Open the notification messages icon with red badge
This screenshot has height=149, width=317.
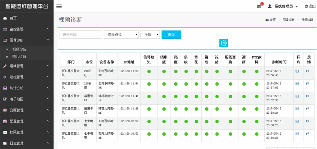point(259,6)
